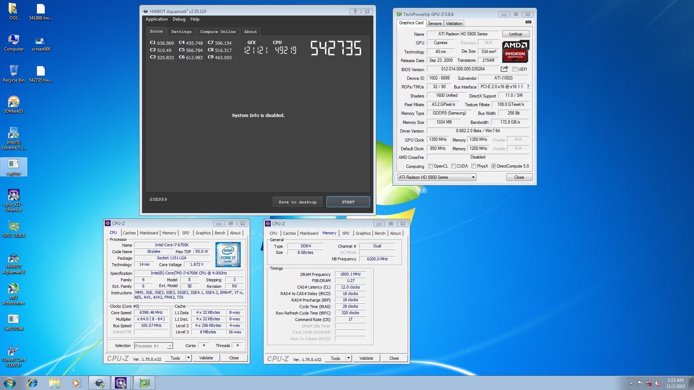Click the START benchmark button

pos(348,202)
